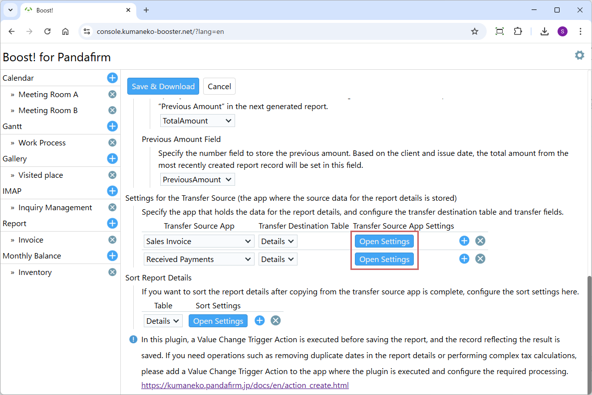The width and height of the screenshot is (592, 395).
Task: Remove the Received Payments transfer row
Action: coord(480,259)
